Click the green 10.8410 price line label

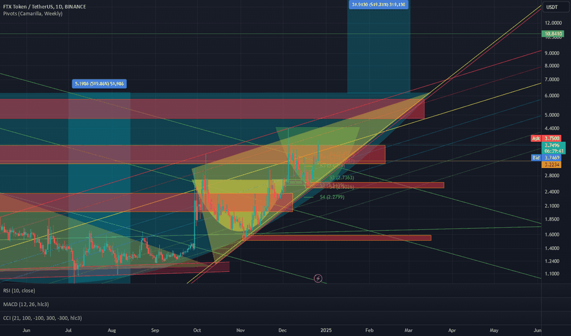(x=553, y=34)
